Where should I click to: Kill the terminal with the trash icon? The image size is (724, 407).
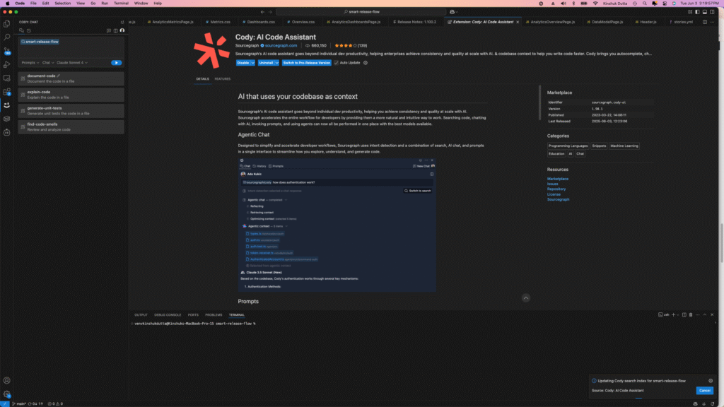pyautogui.click(x=691, y=314)
